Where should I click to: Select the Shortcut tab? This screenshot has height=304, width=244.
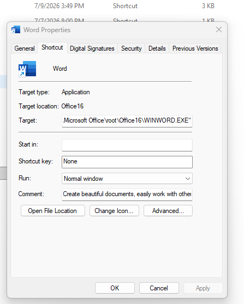(x=52, y=47)
